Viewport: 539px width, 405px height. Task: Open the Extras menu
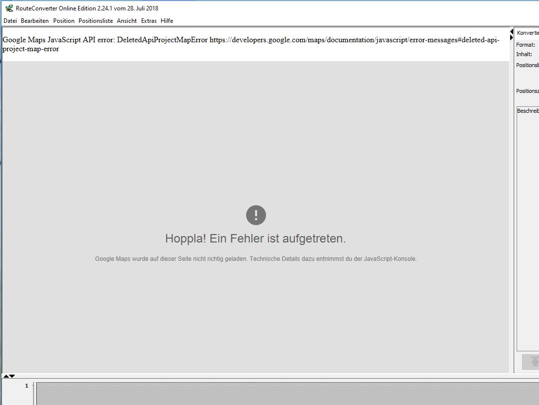pos(149,21)
